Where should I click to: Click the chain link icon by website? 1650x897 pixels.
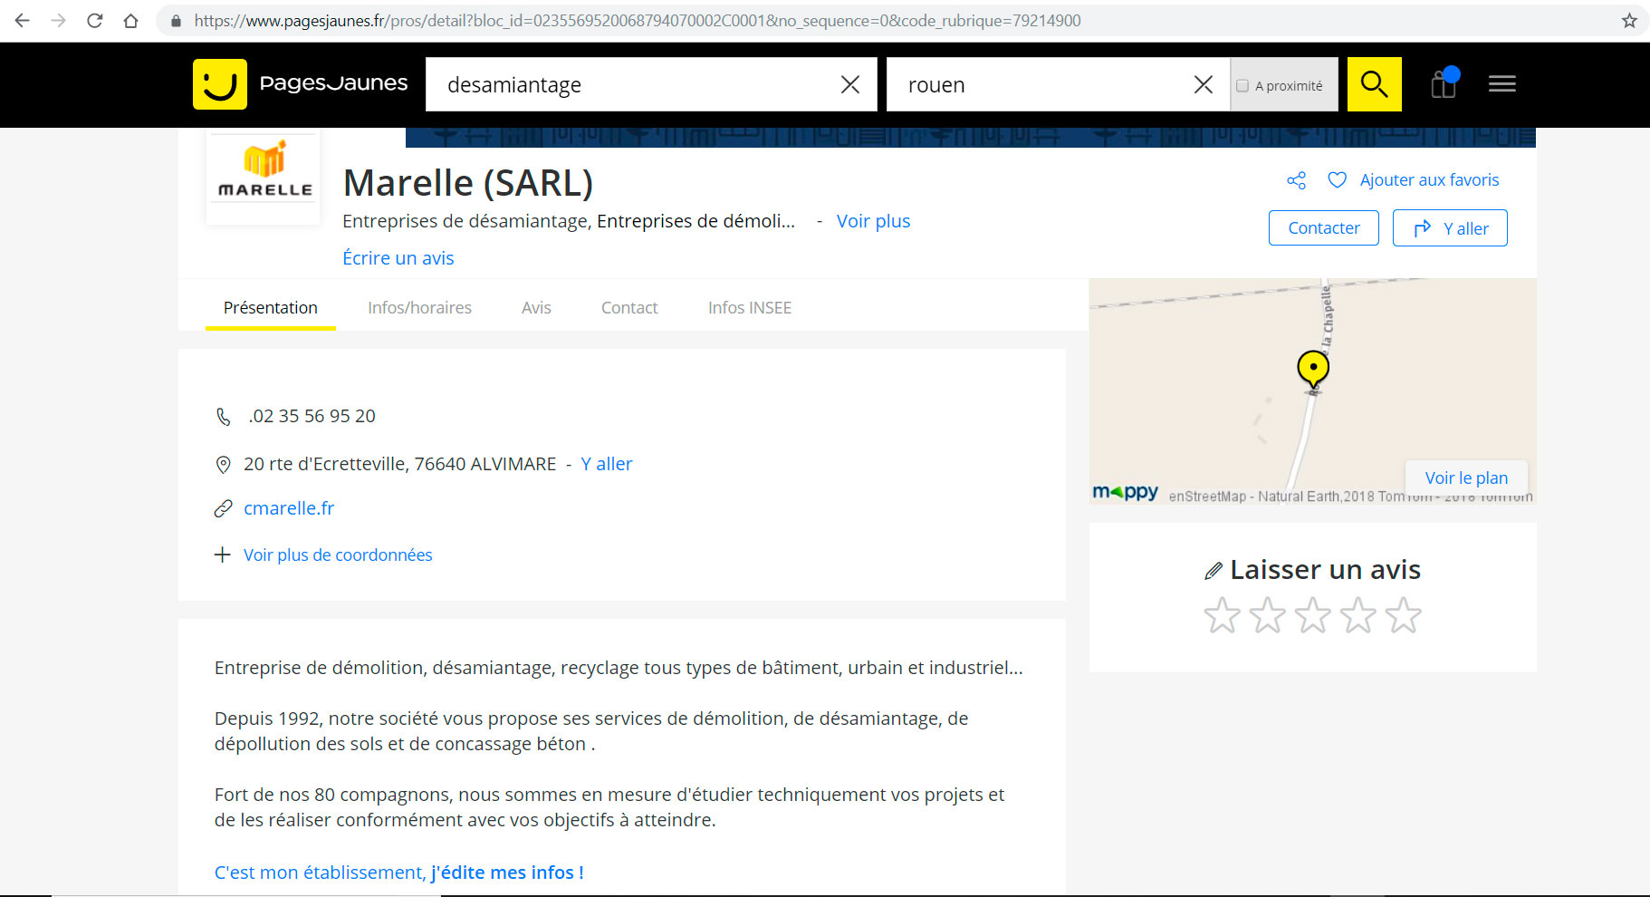point(223,509)
